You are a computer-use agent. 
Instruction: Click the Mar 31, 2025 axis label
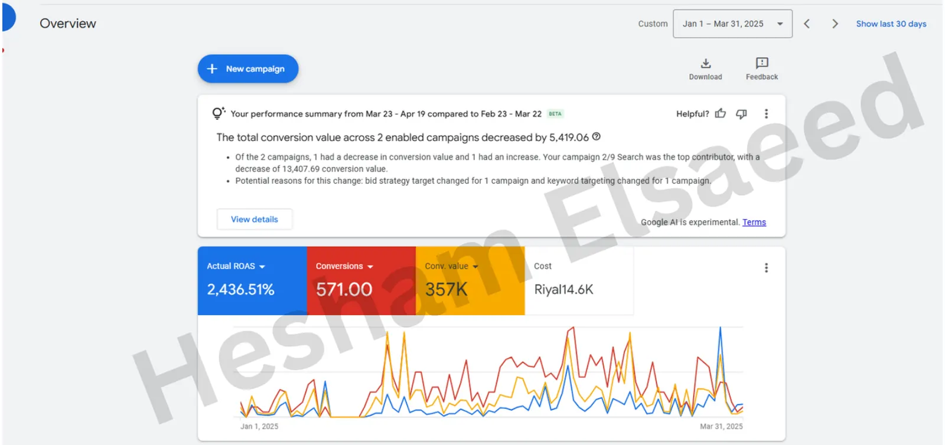point(721,426)
